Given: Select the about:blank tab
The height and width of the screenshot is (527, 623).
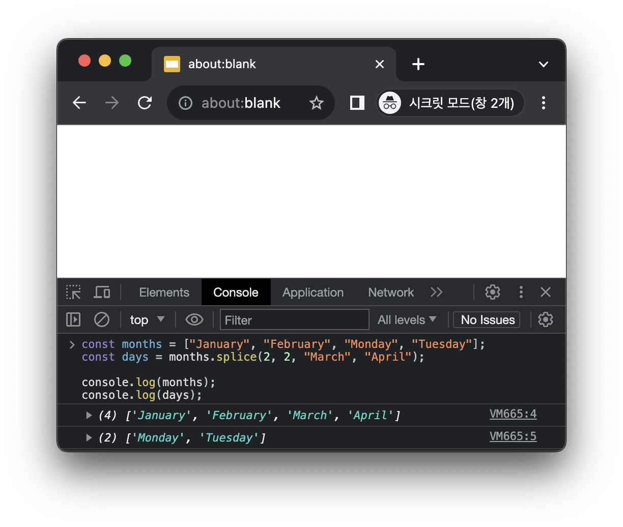Looking at the screenshot, I should pos(274,64).
